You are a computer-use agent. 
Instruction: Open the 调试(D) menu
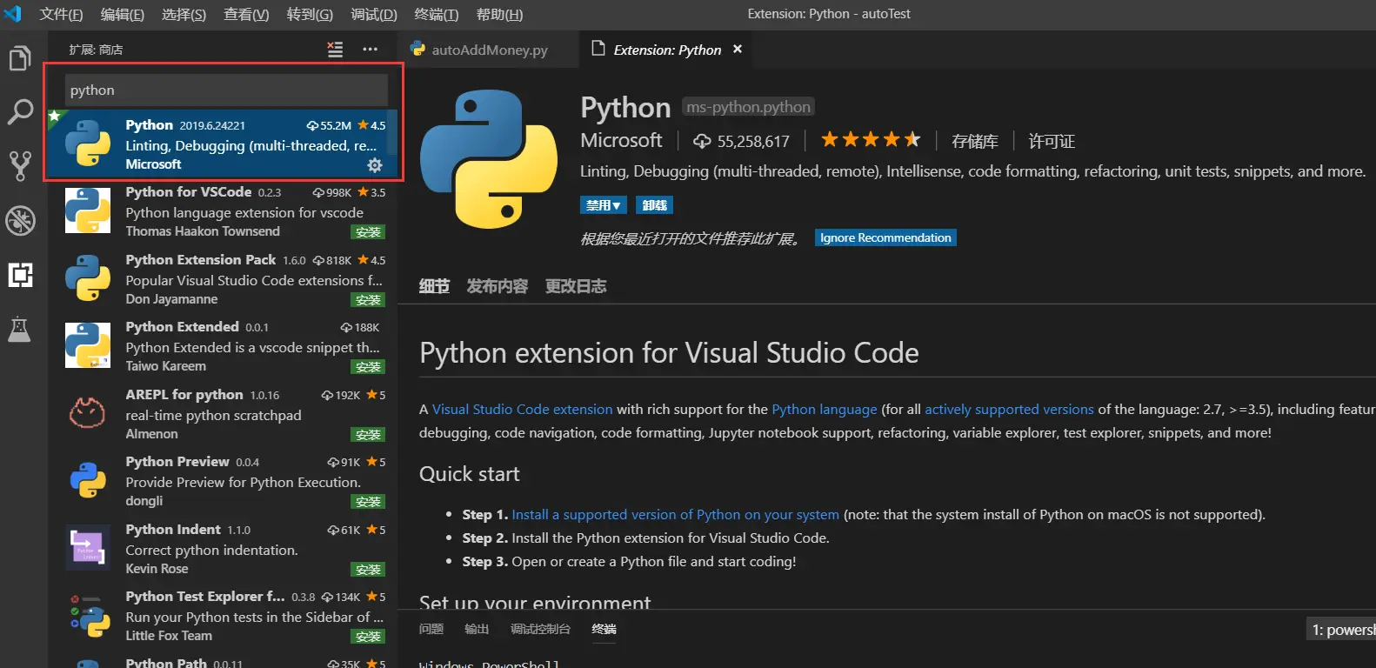click(x=373, y=14)
